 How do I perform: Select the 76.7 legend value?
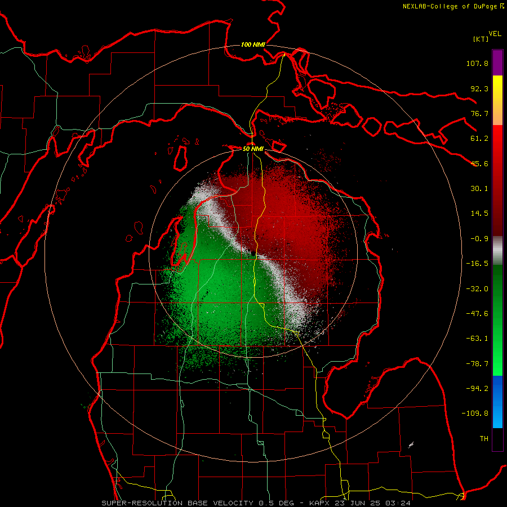(x=479, y=113)
